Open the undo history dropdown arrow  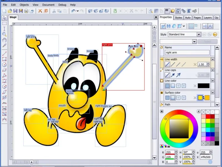coord(78,11)
